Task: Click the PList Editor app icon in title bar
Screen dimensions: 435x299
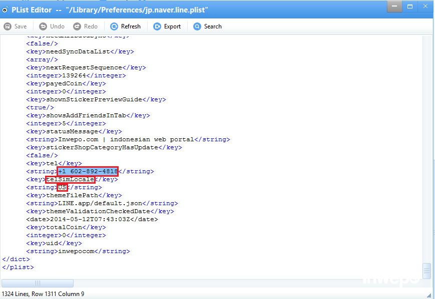Action: [x=5, y=10]
